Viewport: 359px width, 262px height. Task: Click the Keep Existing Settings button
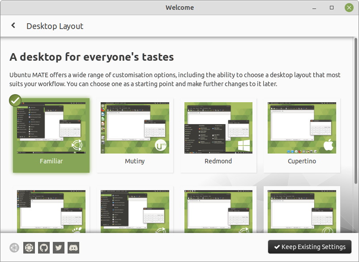[309, 246]
